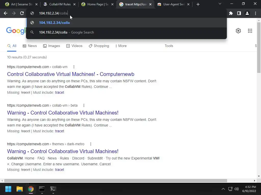The width and height of the screenshot is (261, 195).
Task: Open the Google apps grid
Action: (x=250, y=31)
